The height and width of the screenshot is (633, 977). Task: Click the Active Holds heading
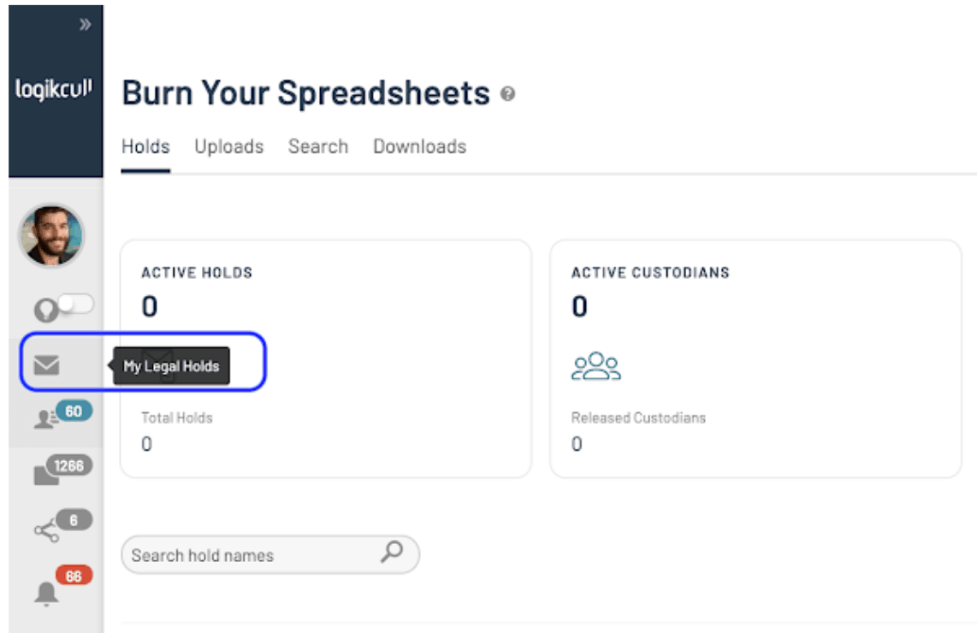coord(197,273)
